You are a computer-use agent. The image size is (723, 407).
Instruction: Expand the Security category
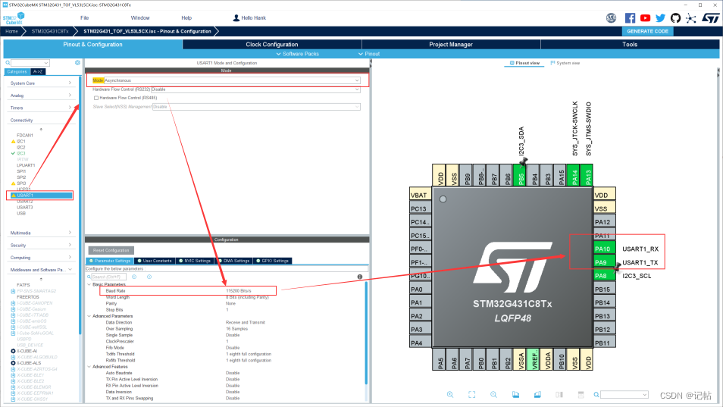point(41,246)
